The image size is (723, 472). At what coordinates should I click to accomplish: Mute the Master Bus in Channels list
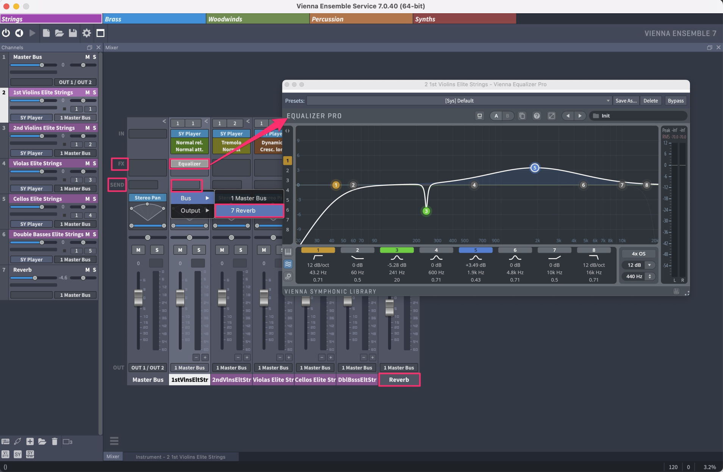[x=88, y=57]
